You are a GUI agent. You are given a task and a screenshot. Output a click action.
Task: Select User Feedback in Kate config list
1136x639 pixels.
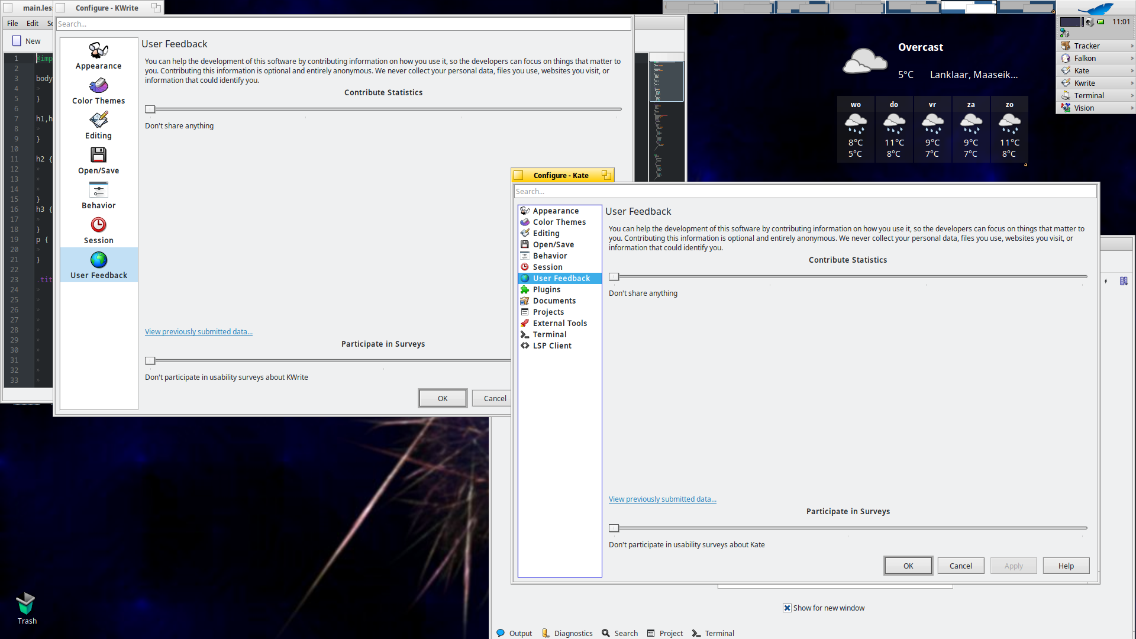coord(560,278)
